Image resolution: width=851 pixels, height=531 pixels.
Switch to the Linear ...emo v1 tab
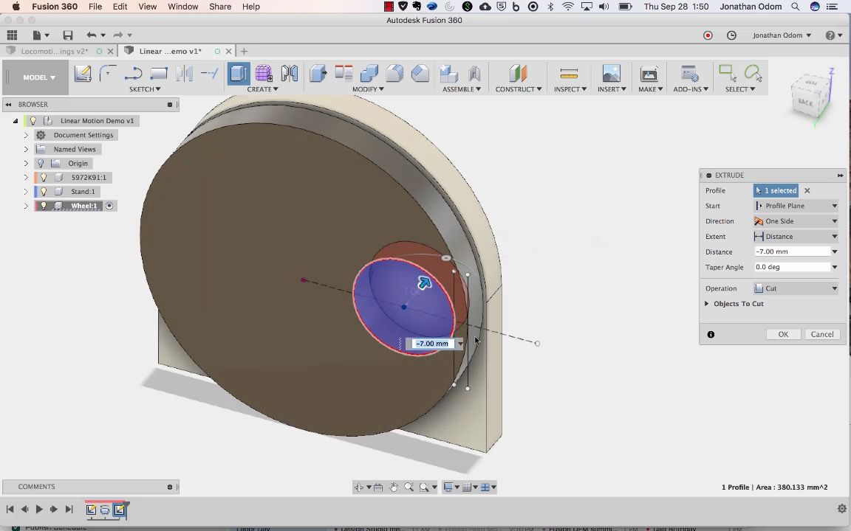tap(170, 51)
